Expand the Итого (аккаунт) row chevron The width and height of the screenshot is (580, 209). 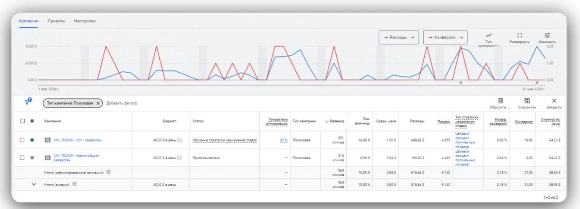[x=34, y=184]
